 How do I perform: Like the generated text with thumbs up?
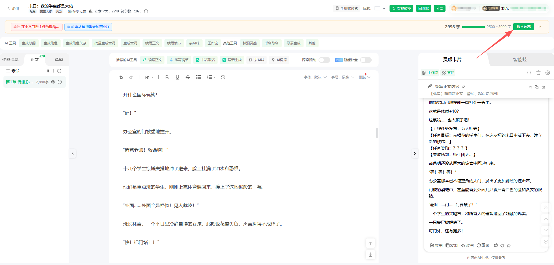496,245
